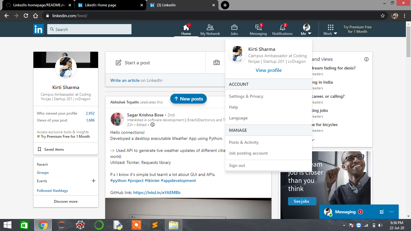Open Followed Hashtags link
Image resolution: width=411 pixels, height=231 pixels.
pyautogui.click(x=52, y=191)
